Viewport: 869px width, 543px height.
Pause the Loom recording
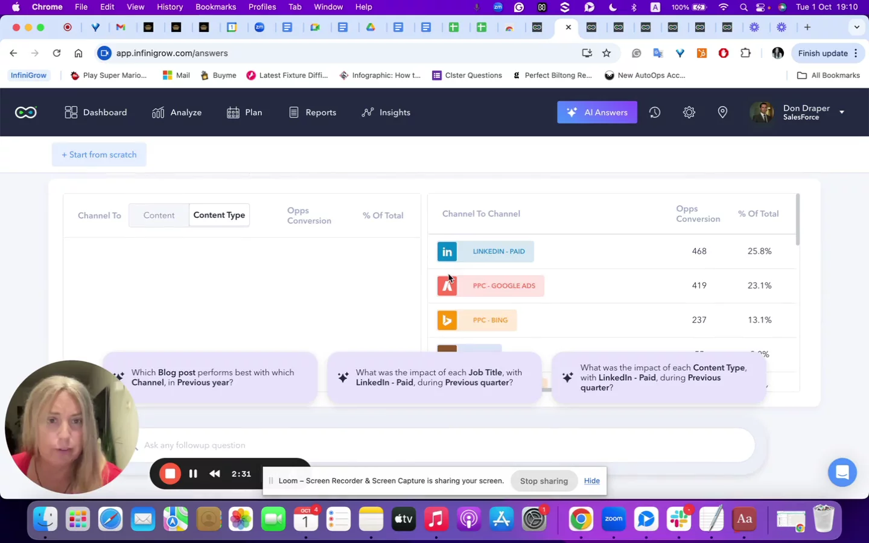(x=193, y=474)
